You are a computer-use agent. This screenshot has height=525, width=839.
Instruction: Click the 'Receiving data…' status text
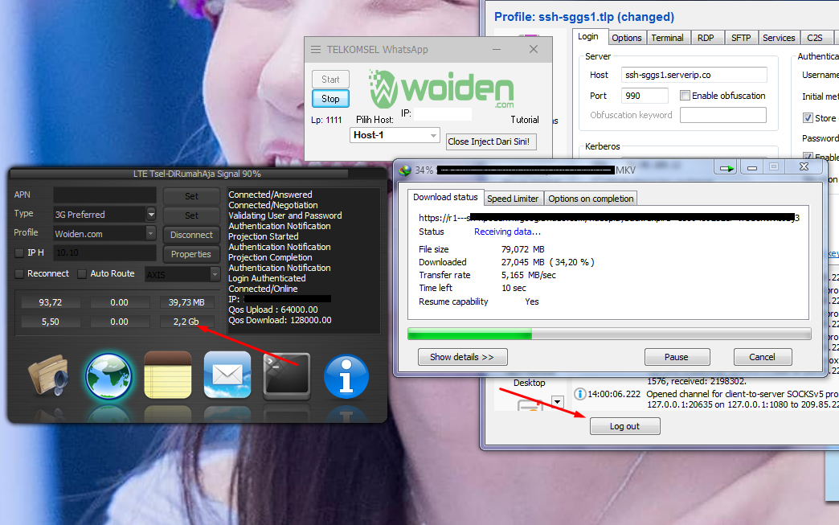pos(507,232)
